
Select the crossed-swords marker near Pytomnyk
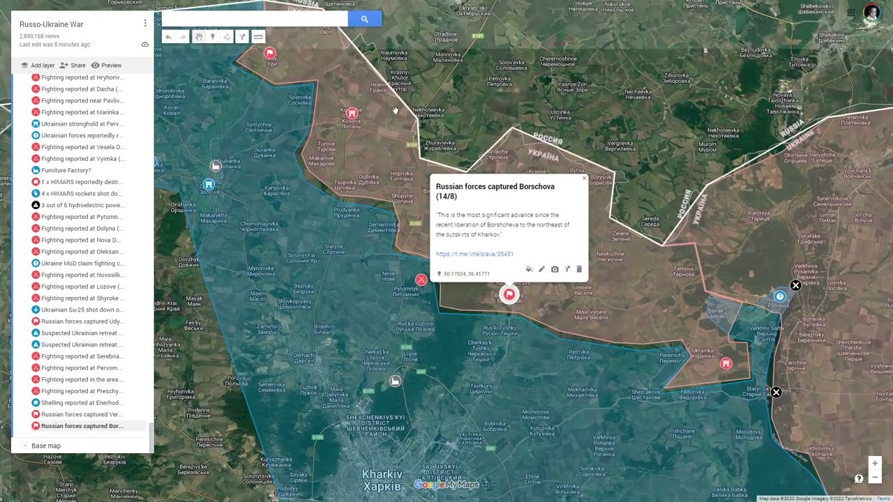point(421,280)
